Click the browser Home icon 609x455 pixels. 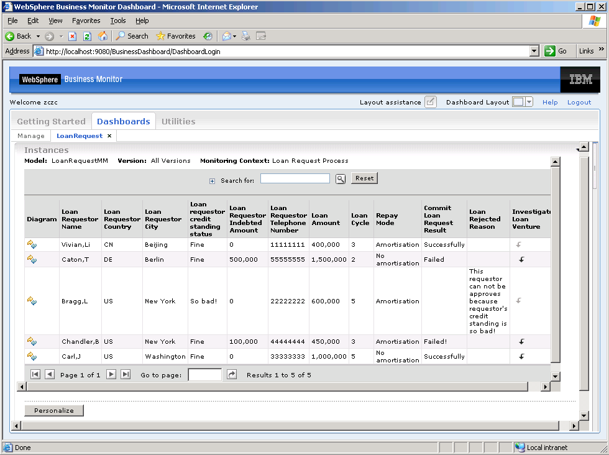(103, 36)
